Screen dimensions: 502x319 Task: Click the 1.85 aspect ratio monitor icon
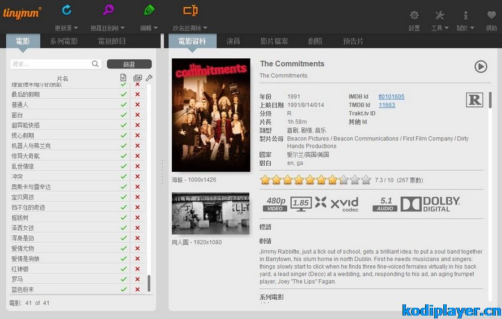point(301,204)
